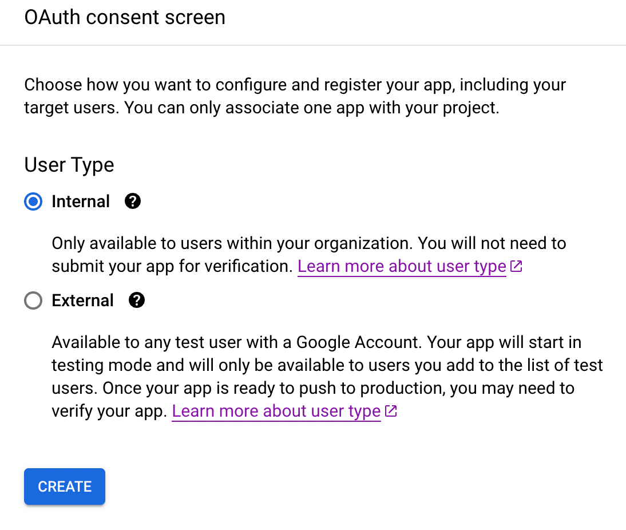Click the Available to any test user description
Screen dimensions: 626x530
(172, 343)
